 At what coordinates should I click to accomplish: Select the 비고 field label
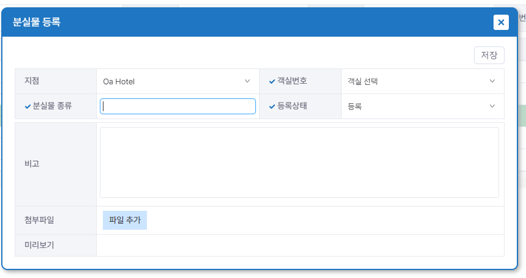click(x=32, y=164)
